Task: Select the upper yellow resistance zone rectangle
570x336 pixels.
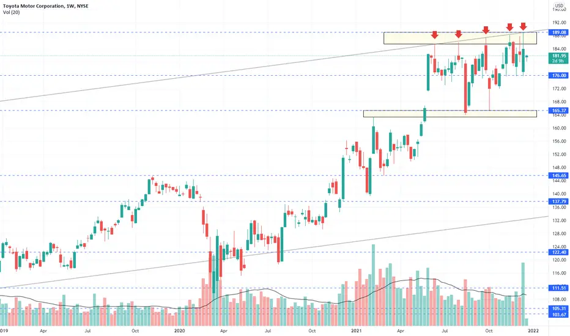Action: coord(460,38)
